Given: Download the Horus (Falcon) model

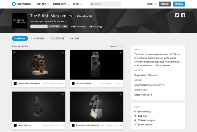Looking at the screenshot, I should pyautogui.click(x=63, y=94).
